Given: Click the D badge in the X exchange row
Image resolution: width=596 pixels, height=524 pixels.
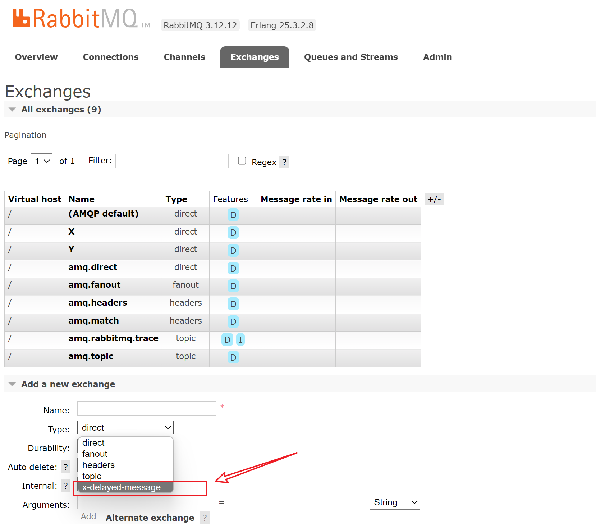Looking at the screenshot, I should point(233,232).
